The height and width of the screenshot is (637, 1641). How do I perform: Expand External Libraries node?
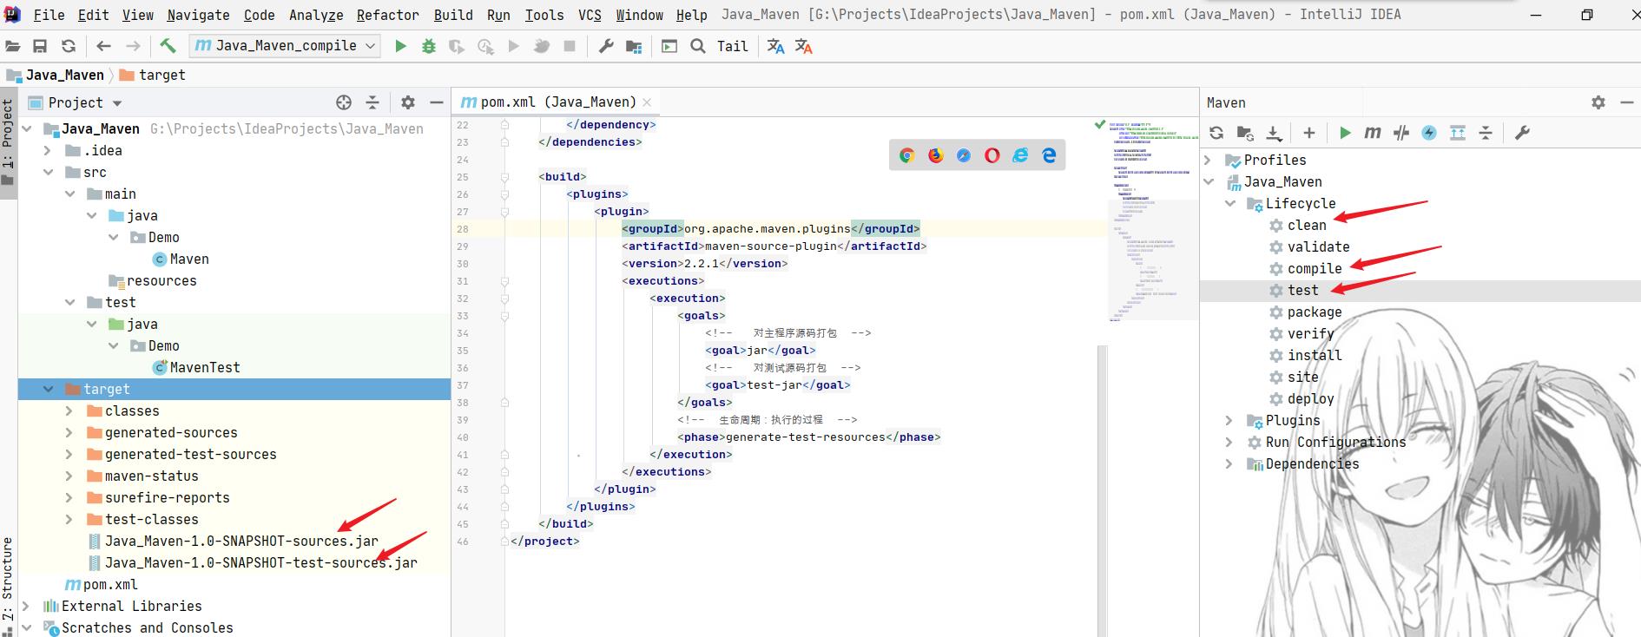(26, 607)
